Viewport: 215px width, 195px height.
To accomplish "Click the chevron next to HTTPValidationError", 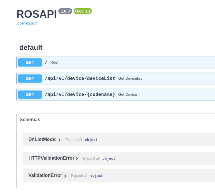I will [77, 159].
